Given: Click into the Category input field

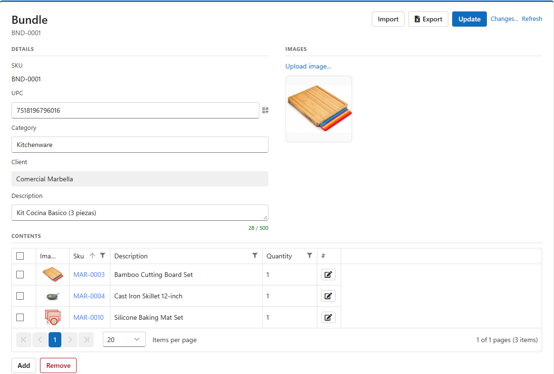Looking at the screenshot, I should tap(140, 145).
